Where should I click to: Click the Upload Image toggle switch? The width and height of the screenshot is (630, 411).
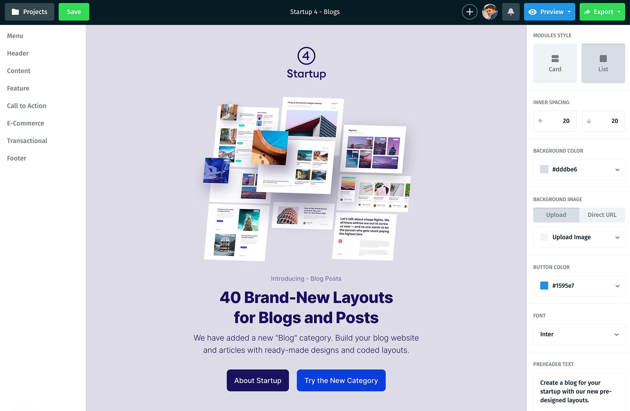tap(545, 237)
